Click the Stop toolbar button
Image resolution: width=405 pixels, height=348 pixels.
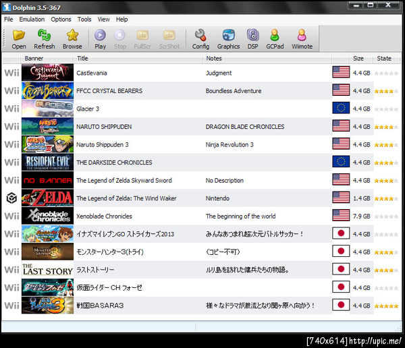(120, 39)
